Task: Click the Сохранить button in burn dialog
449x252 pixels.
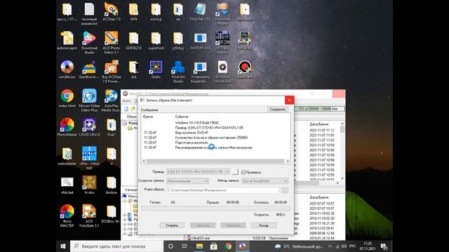Action: point(278,109)
